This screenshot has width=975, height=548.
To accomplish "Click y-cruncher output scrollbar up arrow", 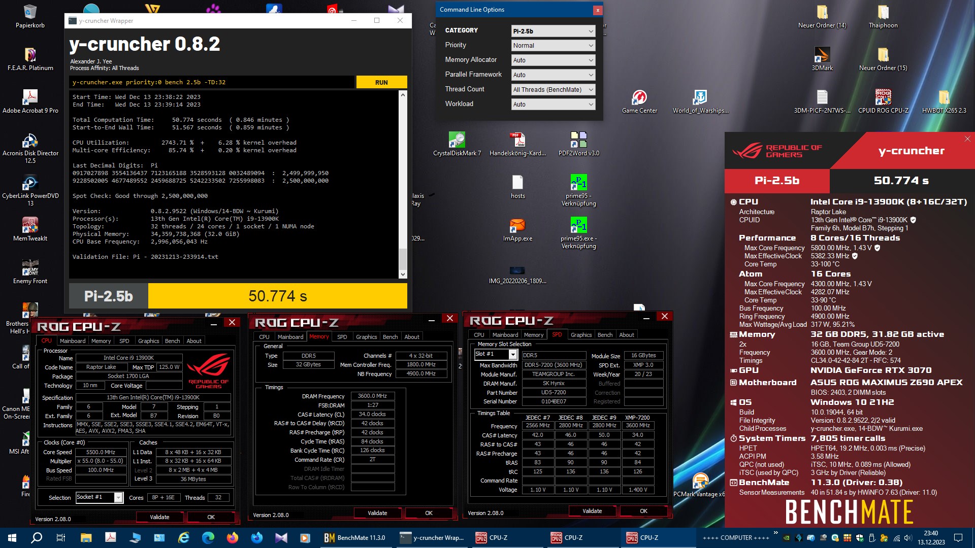I will point(403,95).
